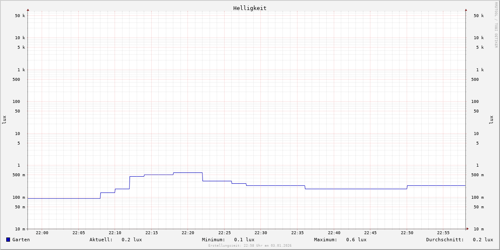Click the right axis lux unit label

click(491, 120)
